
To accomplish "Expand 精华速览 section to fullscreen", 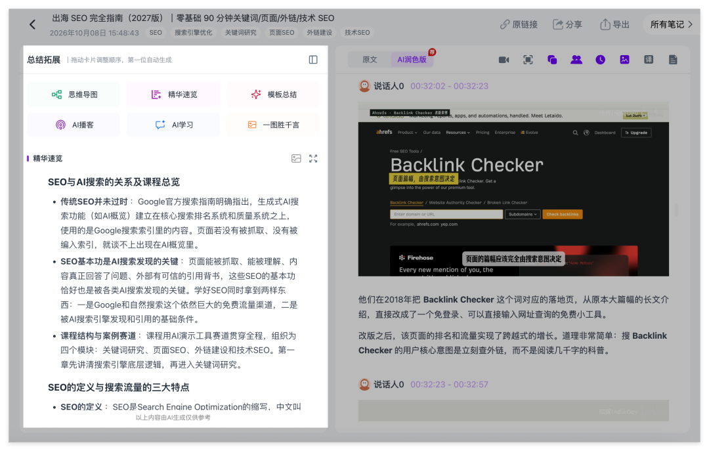I will click(x=313, y=158).
